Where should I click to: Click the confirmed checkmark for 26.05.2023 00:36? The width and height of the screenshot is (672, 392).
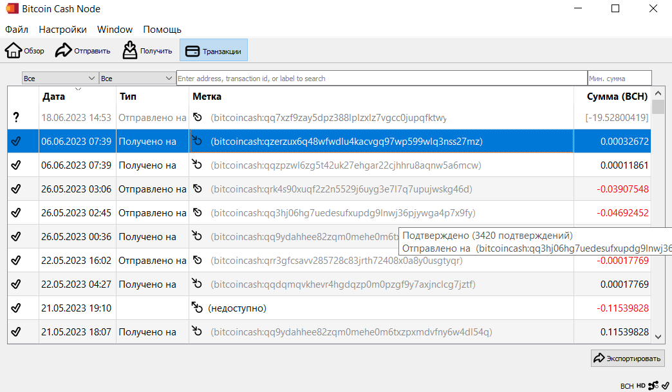coord(16,236)
